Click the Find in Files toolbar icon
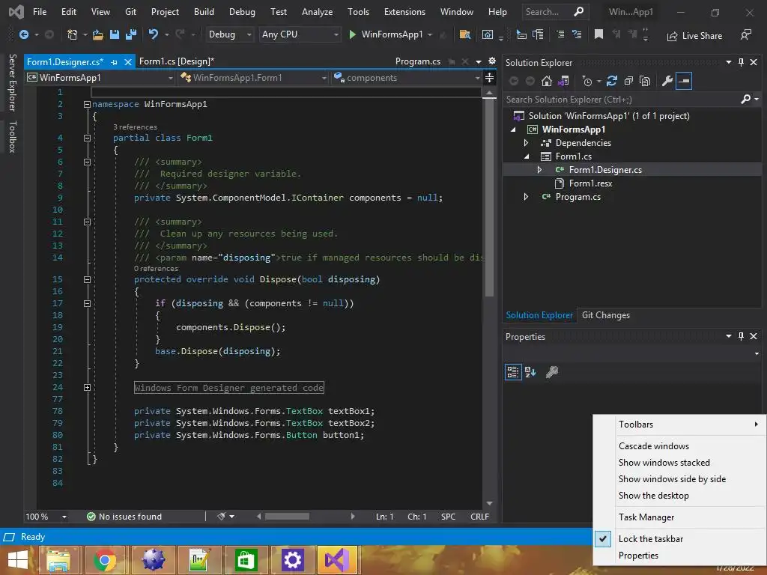 pos(464,34)
